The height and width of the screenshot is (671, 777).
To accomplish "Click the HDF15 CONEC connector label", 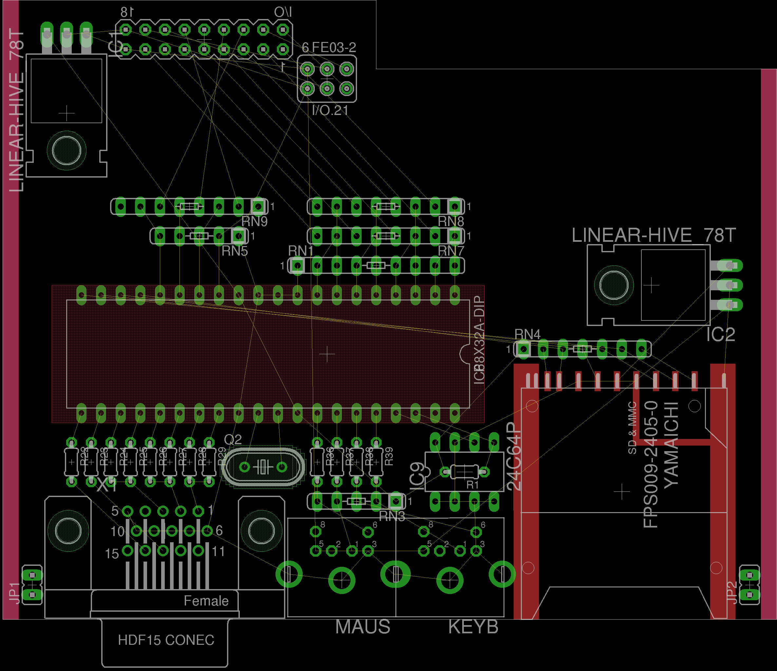I will tap(166, 640).
